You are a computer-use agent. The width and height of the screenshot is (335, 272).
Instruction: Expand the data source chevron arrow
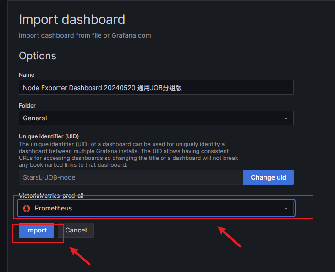tap(286, 209)
